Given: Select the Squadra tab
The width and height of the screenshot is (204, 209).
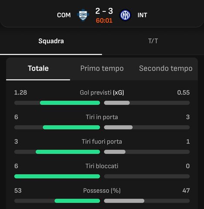Looking at the screenshot, I should pos(51,41).
